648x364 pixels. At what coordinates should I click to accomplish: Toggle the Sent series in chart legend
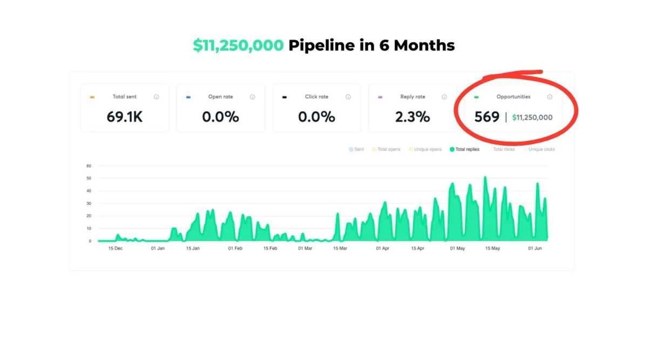tap(356, 149)
